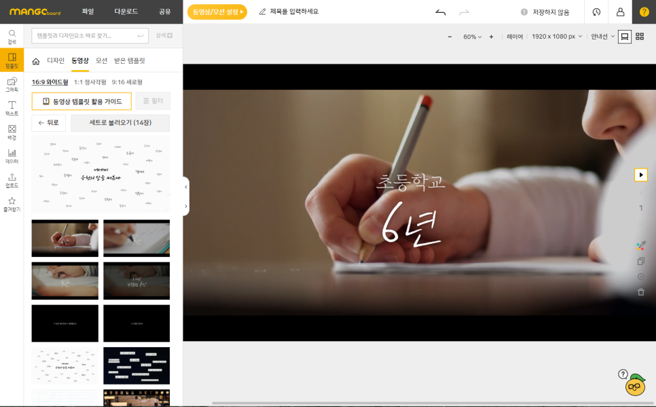Go back with the 뒤로 button
656x407 pixels.
48,123
